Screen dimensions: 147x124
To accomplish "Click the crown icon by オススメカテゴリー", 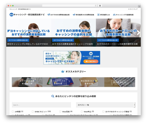I will [63, 72].
